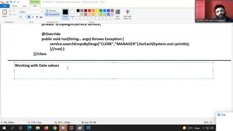The width and height of the screenshot is (233, 131).
Task: Pick the yellow palette color
Action: pos(97,11)
